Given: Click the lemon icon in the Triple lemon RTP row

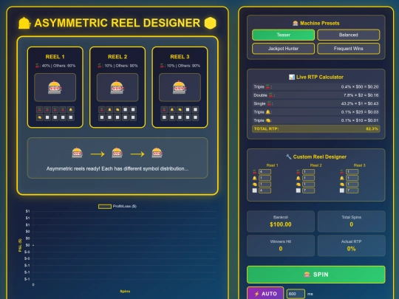Looking at the screenshot, I should 268,120.
